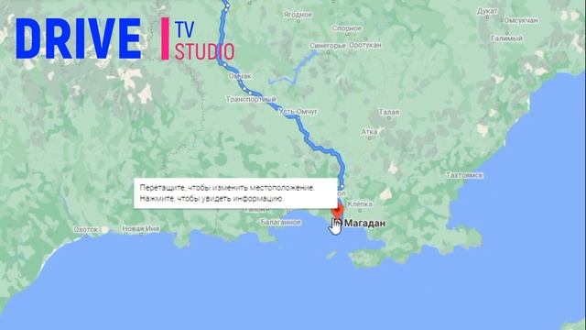This screenshot has width=586, height=330.
Task: Click the Галимый label
Action: [506, 38]
